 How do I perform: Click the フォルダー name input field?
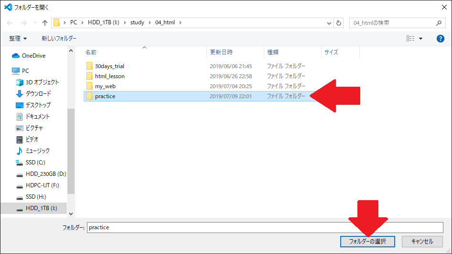click(265, 227)
